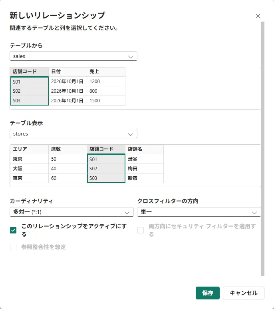Toggle 参照整合性を想定 checkbox
274x309 pixels.
click(13, 247)
